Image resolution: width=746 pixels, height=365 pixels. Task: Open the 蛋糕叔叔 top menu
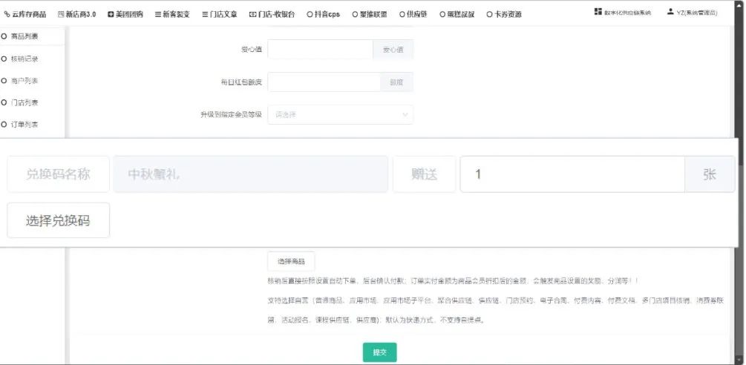(x=457, y=14)
